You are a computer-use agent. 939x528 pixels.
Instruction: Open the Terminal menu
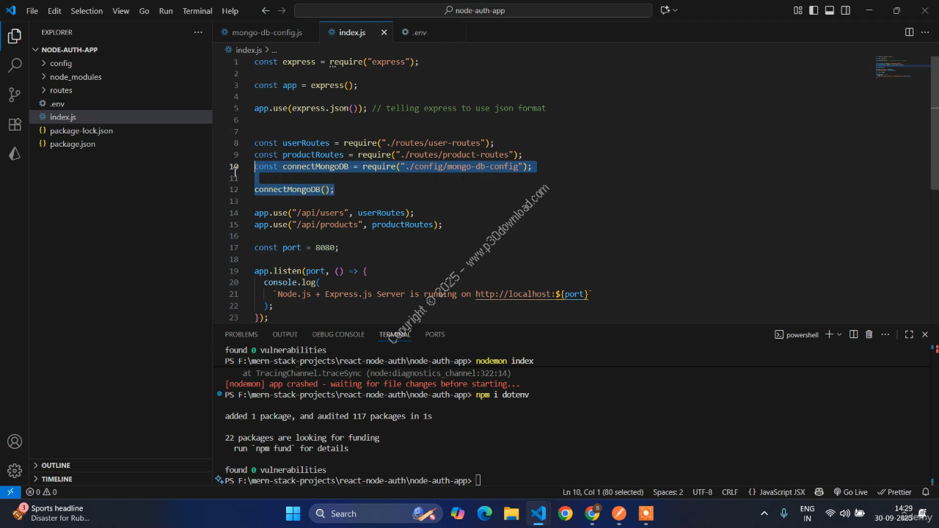click(x=197, y=11)
